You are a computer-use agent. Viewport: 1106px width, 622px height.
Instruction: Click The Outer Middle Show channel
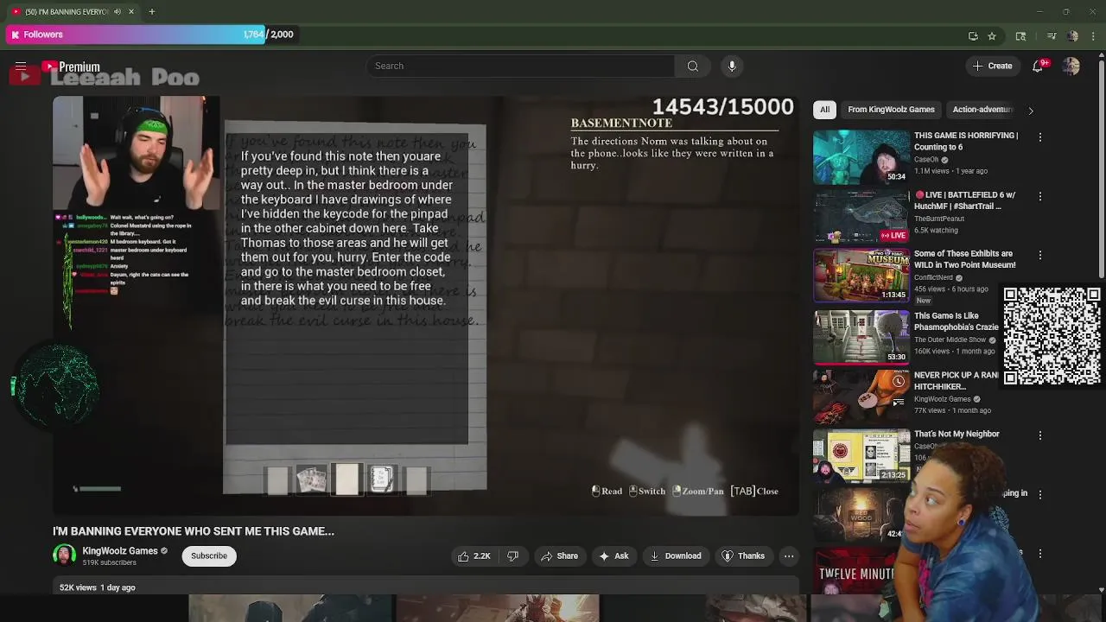coord(950,340)
